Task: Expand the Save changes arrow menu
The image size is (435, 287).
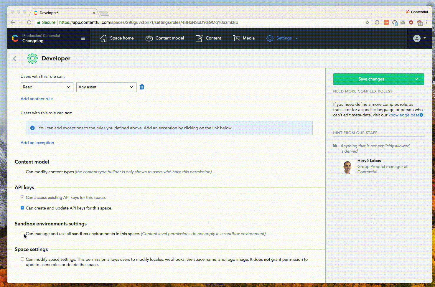Action: pos(417,79)
